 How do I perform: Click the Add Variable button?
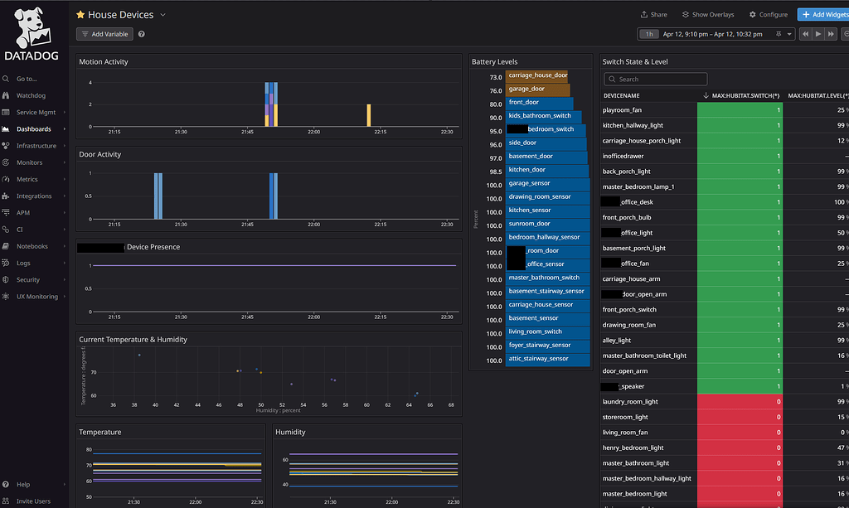[104, 33]
